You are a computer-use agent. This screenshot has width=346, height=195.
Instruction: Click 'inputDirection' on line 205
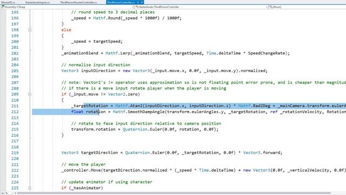(98, 71)
